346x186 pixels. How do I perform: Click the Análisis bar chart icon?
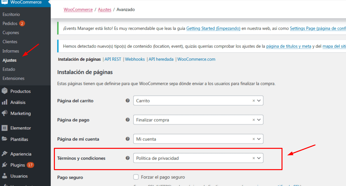click(4, 102)
